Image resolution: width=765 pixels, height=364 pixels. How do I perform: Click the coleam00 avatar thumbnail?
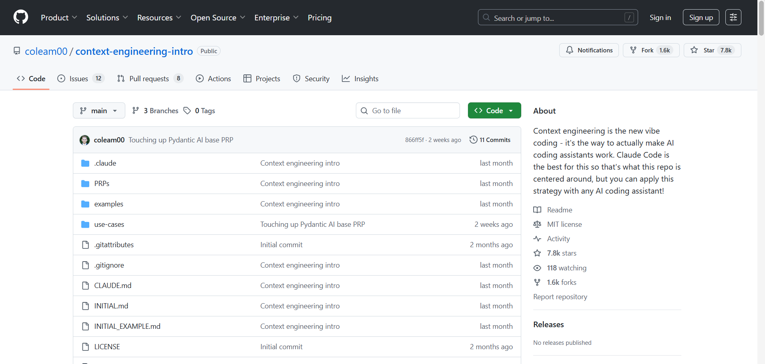pyautogui.click(x=85, y=140)
